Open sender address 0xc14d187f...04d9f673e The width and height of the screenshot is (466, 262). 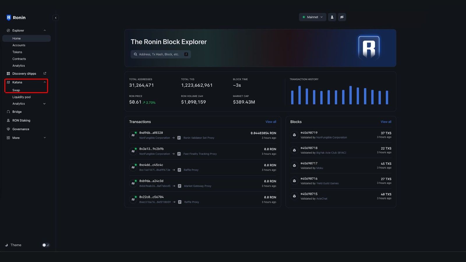[155, 170]
